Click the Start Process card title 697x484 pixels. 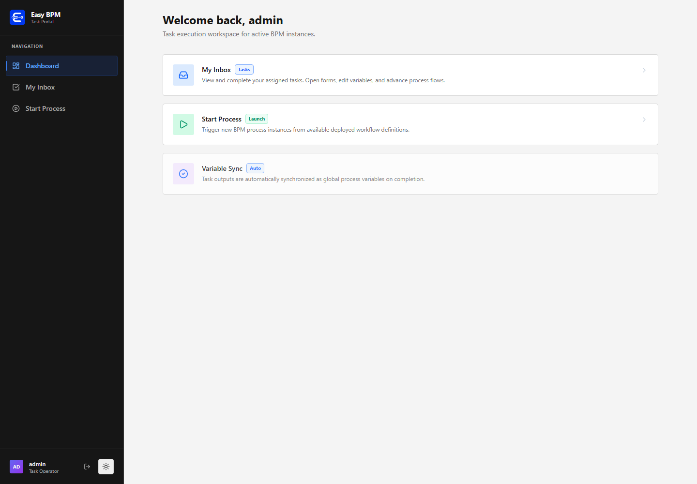click(x=222, y=119)
